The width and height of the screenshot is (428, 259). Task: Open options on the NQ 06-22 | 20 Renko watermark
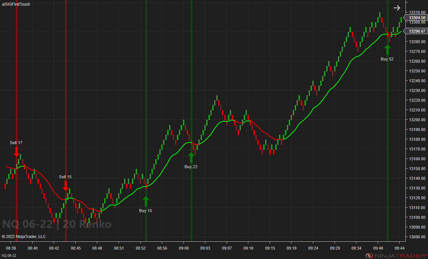pos(56,224)
